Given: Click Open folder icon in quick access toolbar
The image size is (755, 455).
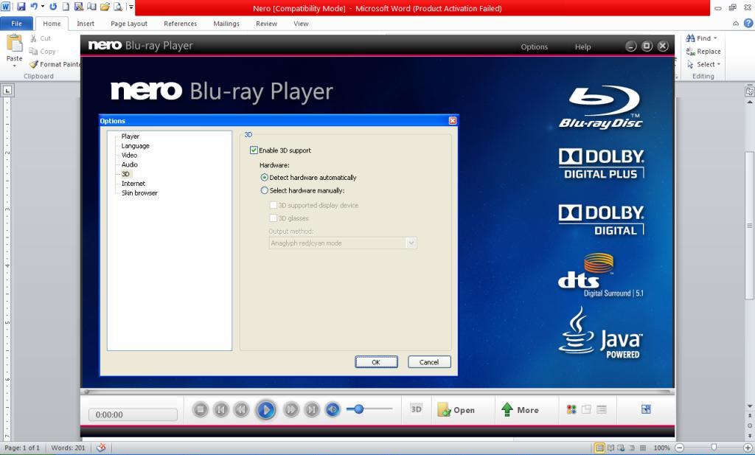Looking at the screenshot, I should coord(105,7).
